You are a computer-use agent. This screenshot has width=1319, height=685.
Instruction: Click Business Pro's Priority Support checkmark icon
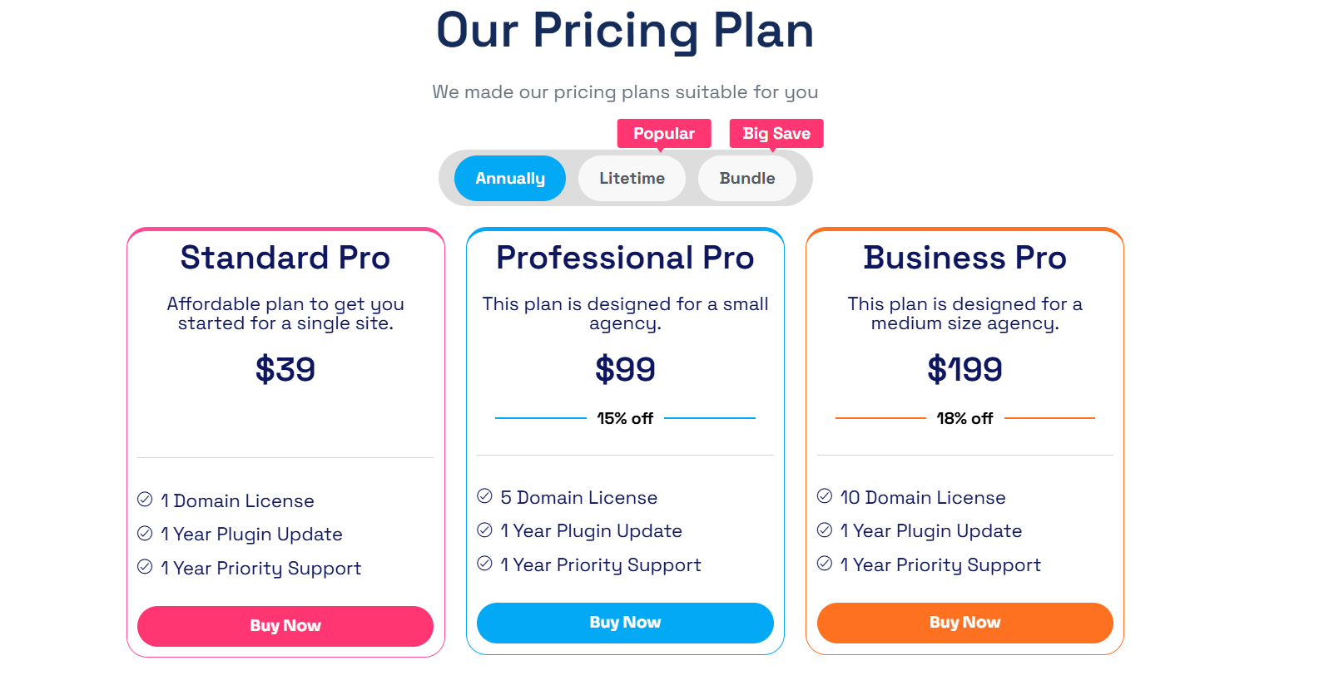(x=825, y=564)
